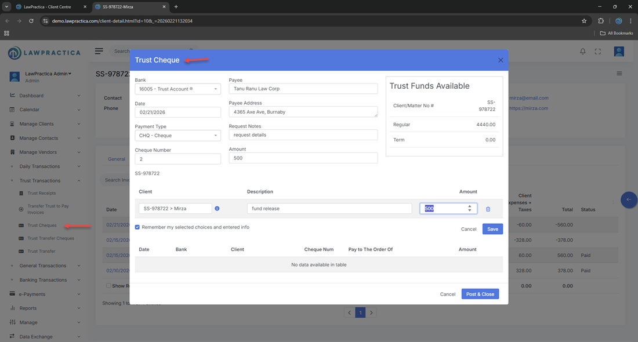Toggle fullscreen mode icon in header
This screenshot has width=638, height=342.
[598, 52]
